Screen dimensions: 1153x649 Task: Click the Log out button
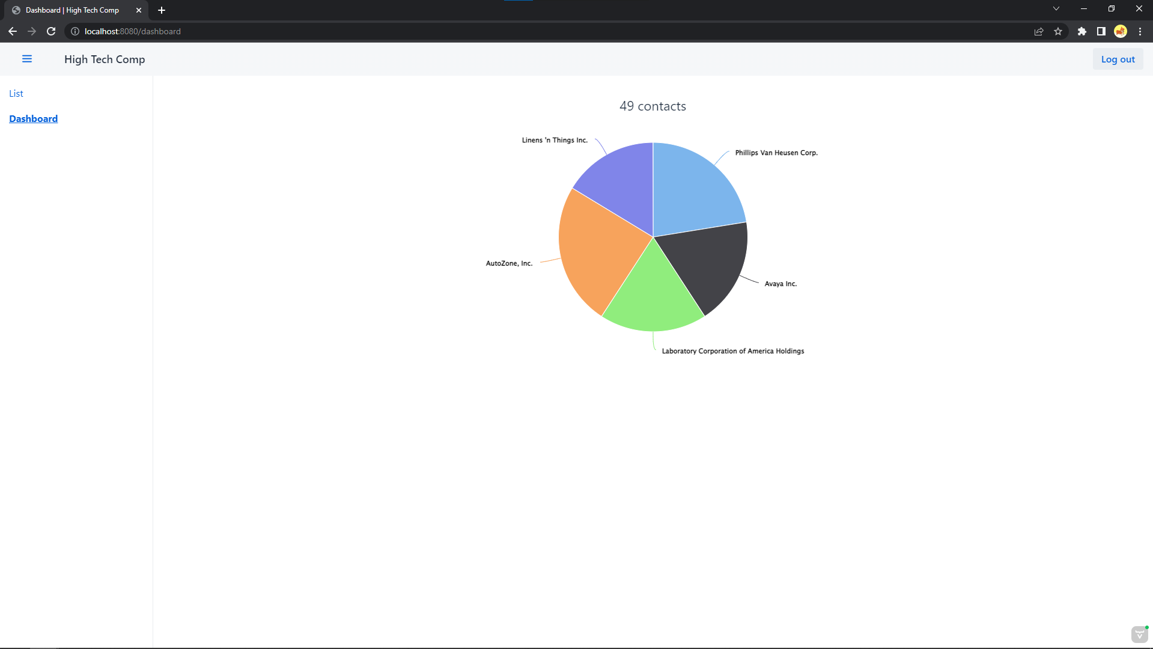[1118, 59]
